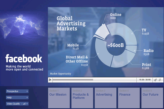Jump to Section 2 Products & Platform
Viewport: 164px width, 109px height.
82,98
